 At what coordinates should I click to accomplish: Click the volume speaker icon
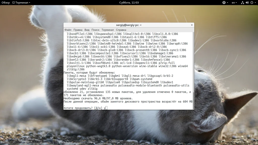click(247, 3)
